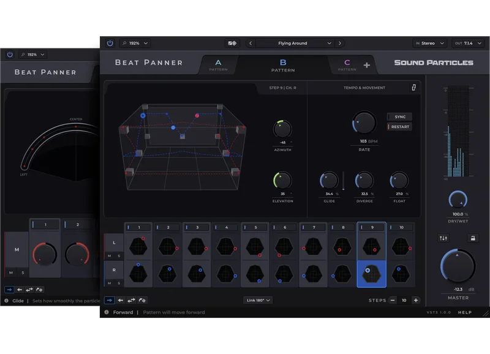The image size is (490, 354).
Task: Click the Glide knob
Action: pos(329,181)
